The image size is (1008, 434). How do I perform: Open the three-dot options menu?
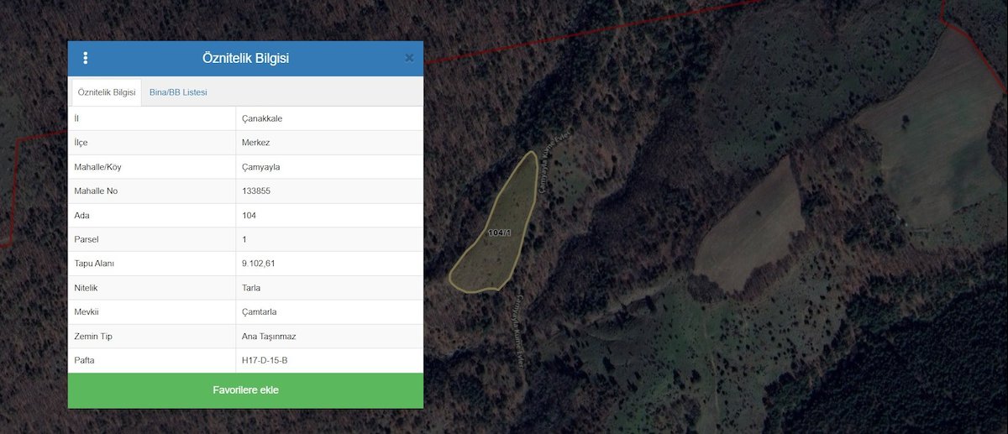pyautogui.click(x=86, y=58)
